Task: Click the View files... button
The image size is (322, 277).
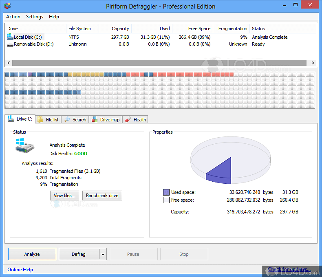Action: click(x=64, y=196)
